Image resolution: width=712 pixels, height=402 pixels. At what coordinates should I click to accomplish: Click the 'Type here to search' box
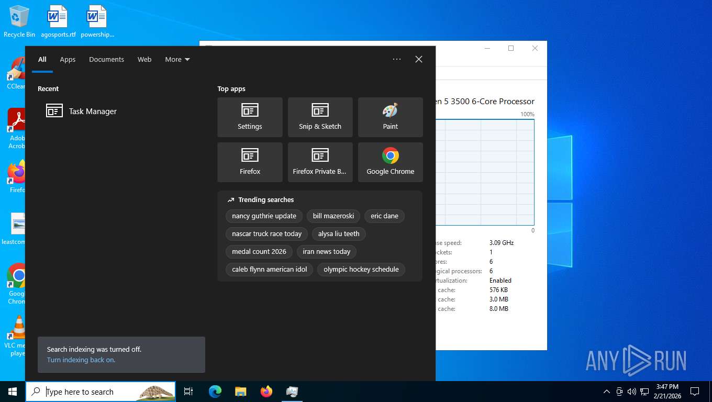point(101,392)
